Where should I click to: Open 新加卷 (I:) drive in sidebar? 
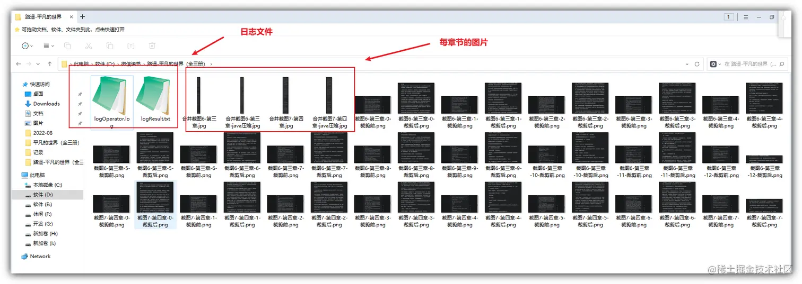[x=41, y=243]
